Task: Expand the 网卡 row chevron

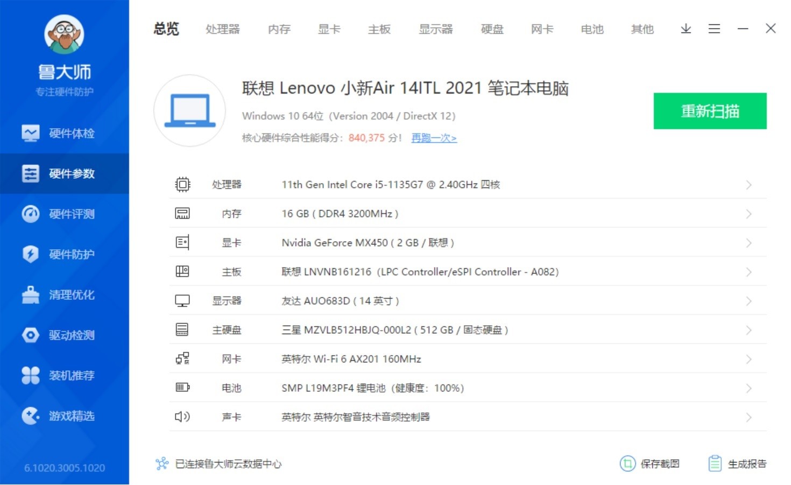Action: [x=748, y=359]
